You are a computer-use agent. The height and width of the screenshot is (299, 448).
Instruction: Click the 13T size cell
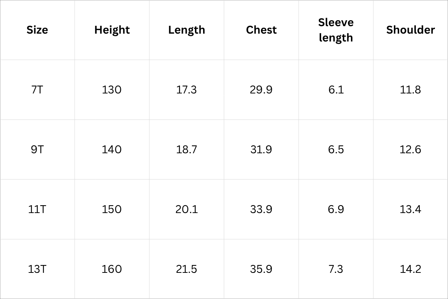click(37, 269)
